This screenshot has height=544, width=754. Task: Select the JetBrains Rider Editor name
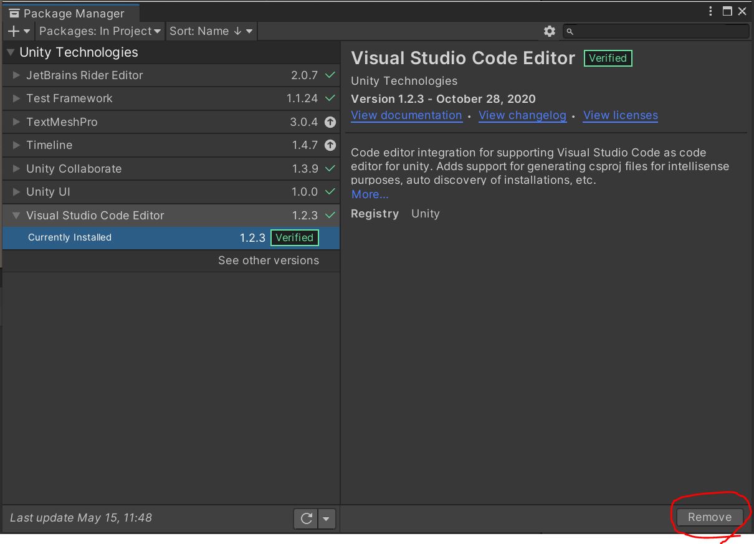tap(85, 75)
